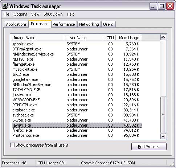The height and width of the screenshot is (168, 176).
Task: Switch to the Networking tab
Action: [89, 24]
